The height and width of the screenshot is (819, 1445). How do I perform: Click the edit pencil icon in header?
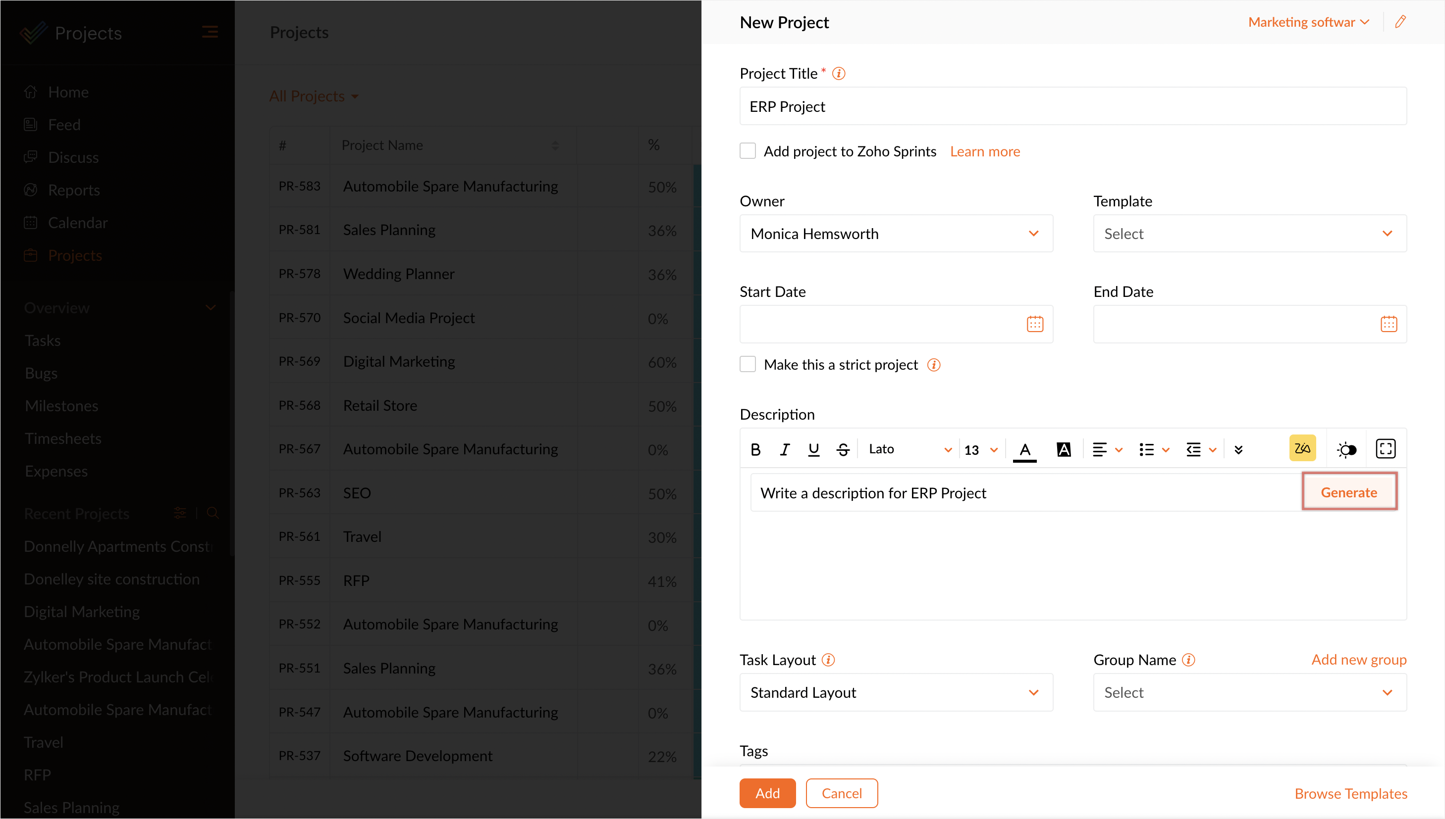point(1400,22)
